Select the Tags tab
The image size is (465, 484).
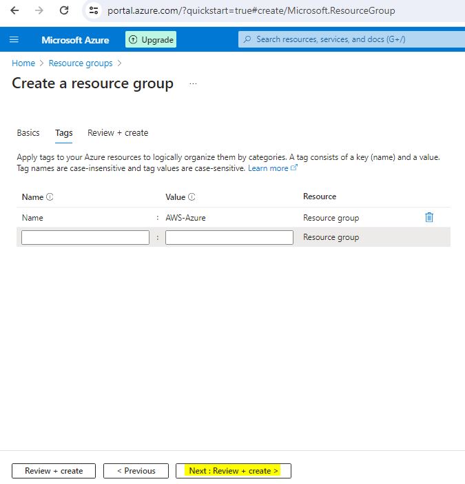click(64, 133)
